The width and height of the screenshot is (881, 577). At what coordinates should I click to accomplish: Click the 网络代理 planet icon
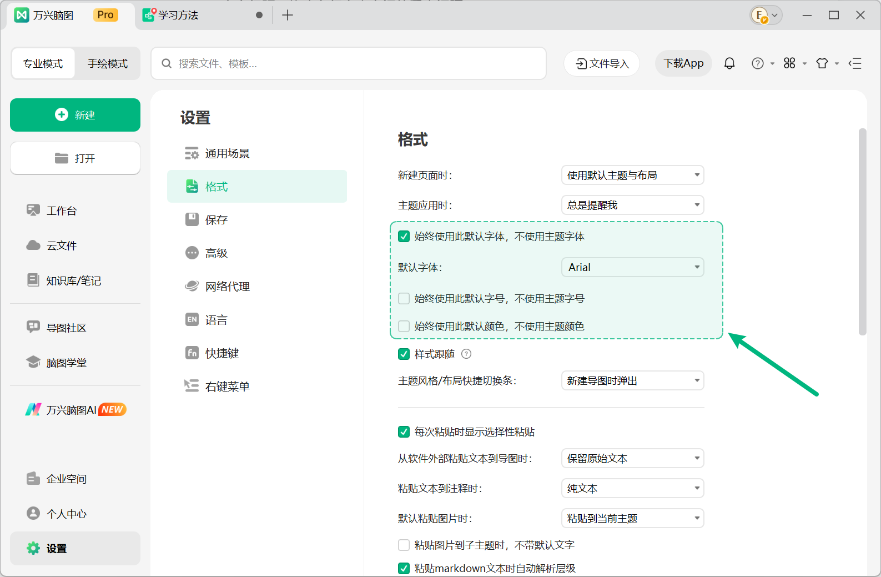coord(192,286)
